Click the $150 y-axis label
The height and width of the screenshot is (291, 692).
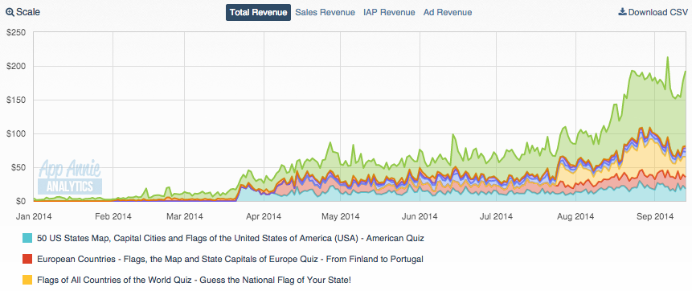pyautogui.click(x=17, y=100)
